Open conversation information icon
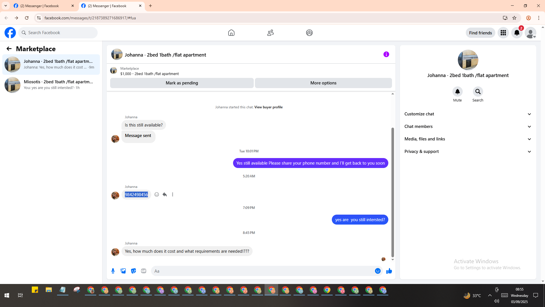Viewport: 545px width, 307px height. 386,54
